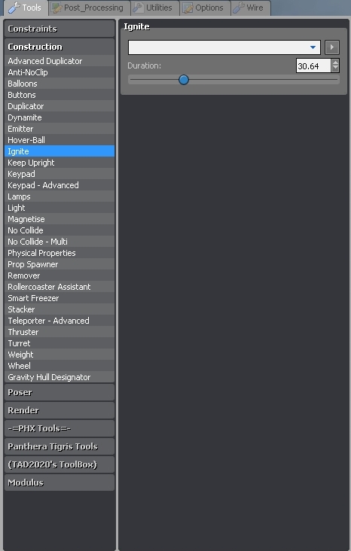Click the Duration slider knob
Image resolution: width=351 pixels, height=551 pixels.
(x=184, y=80)
